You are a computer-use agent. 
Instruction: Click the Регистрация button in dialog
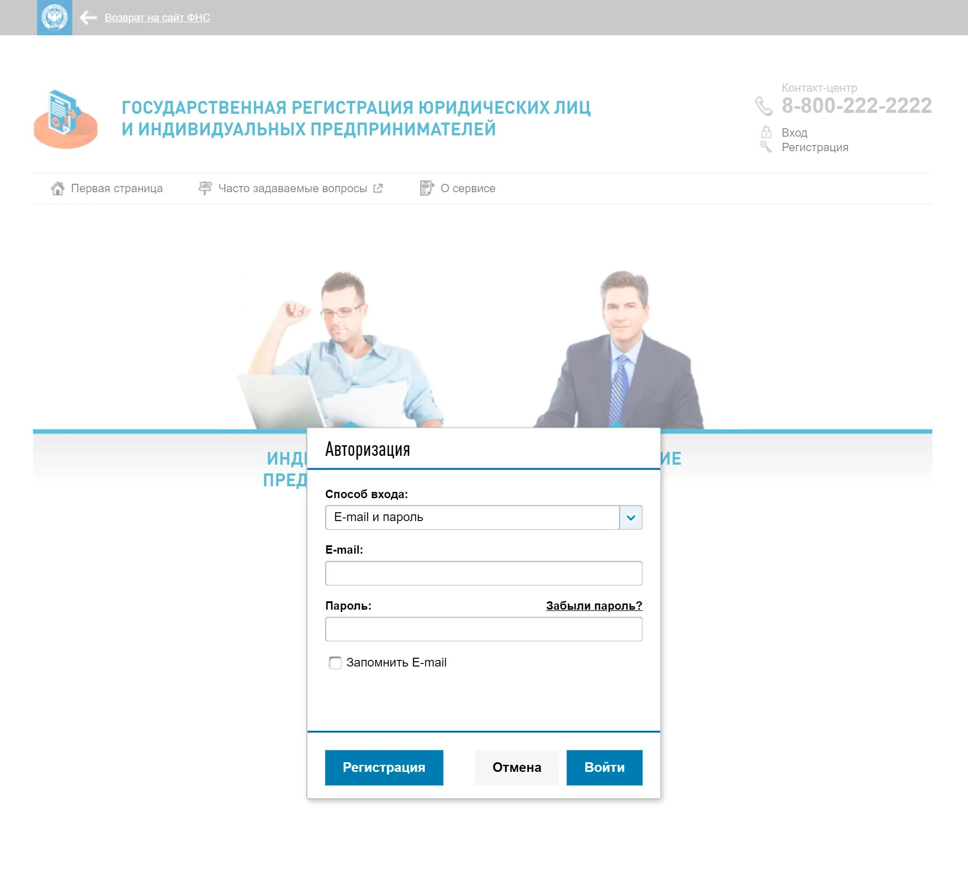(383, 767)
